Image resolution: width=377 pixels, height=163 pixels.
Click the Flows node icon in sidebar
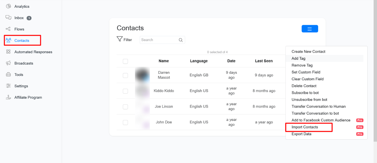[8, 29]
